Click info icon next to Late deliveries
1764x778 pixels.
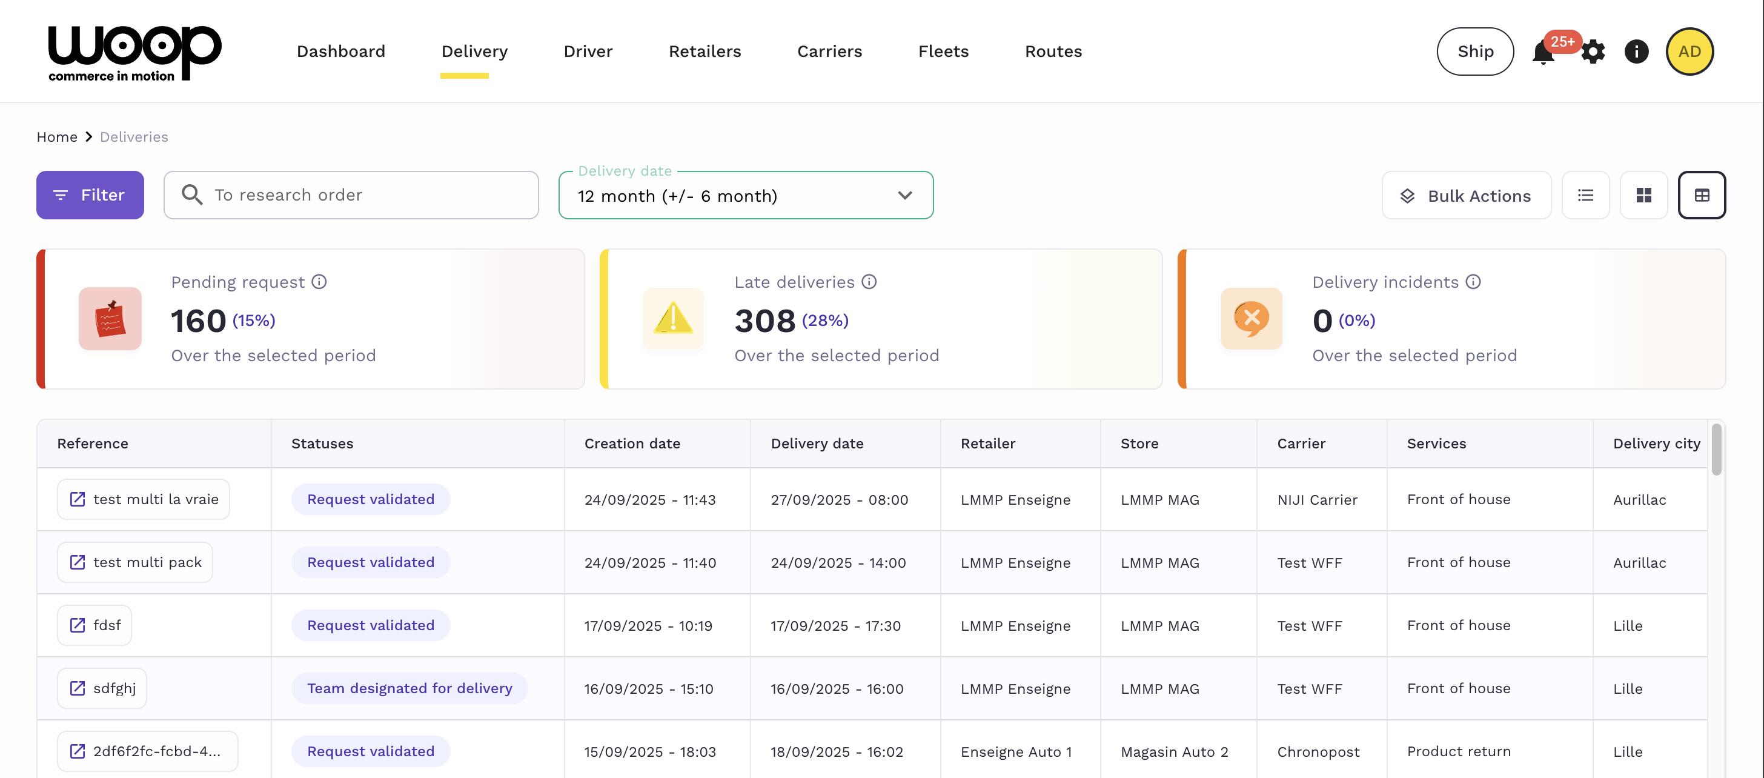(869, 282)
